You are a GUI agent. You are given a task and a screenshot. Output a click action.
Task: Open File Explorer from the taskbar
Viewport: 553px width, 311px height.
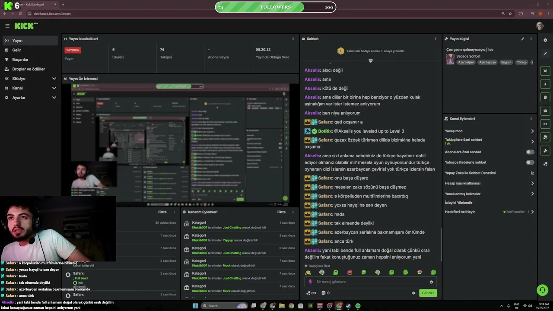click(282, 306)
